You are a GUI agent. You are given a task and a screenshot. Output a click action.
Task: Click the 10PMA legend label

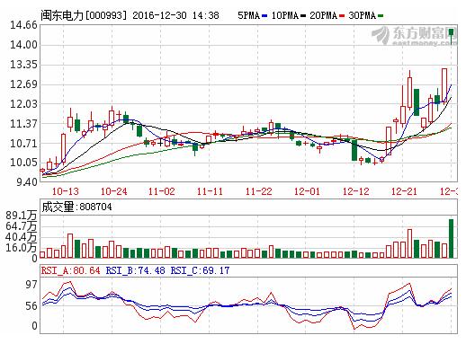pyautogui.click(x=285, y=15)
